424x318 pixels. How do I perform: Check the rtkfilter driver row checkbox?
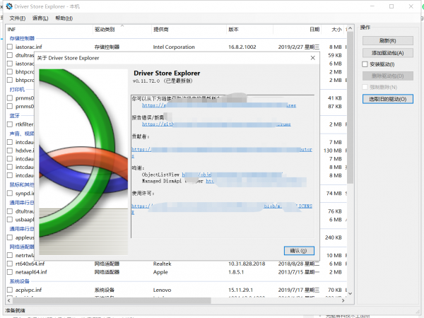coord(10,124)
